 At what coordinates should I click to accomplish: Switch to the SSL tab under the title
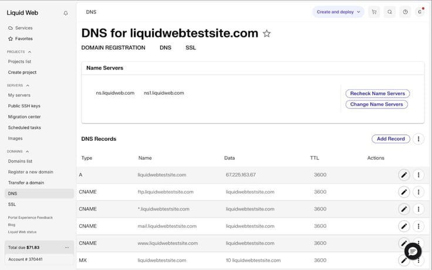(x=191, y=48)
